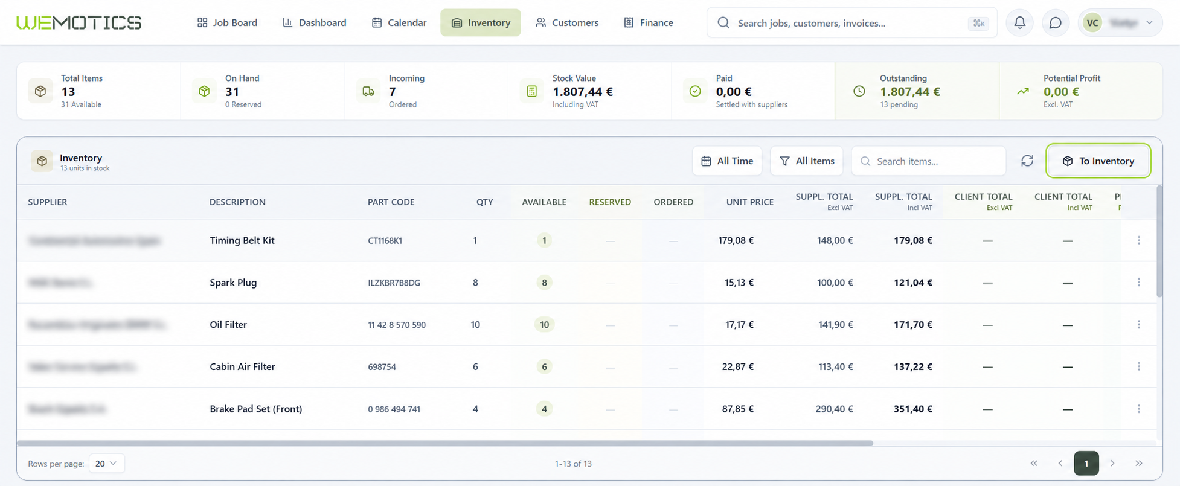Open the Finance tab
Screen dimensions: 1180x486
click(x=649, y=22)
